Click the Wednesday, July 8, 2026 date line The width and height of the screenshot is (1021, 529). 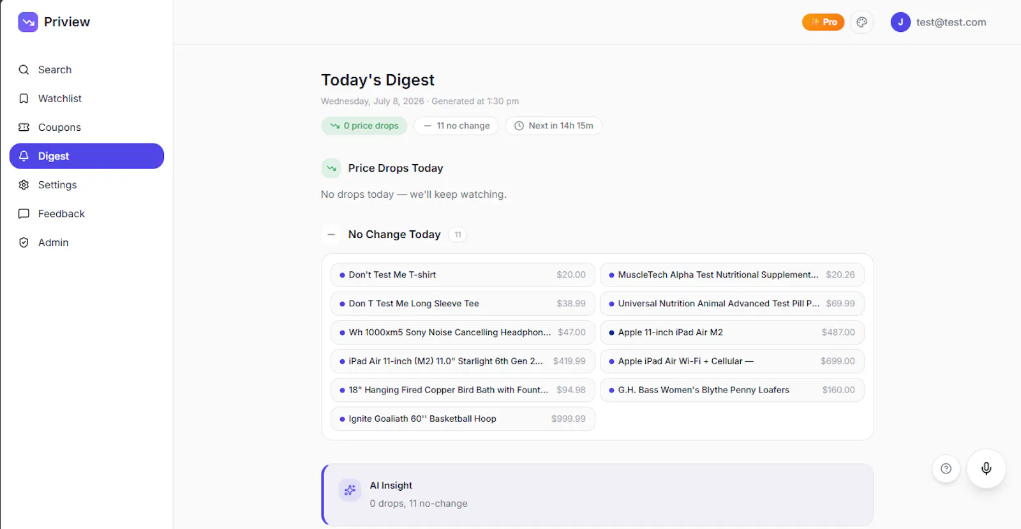click(419, 101)
